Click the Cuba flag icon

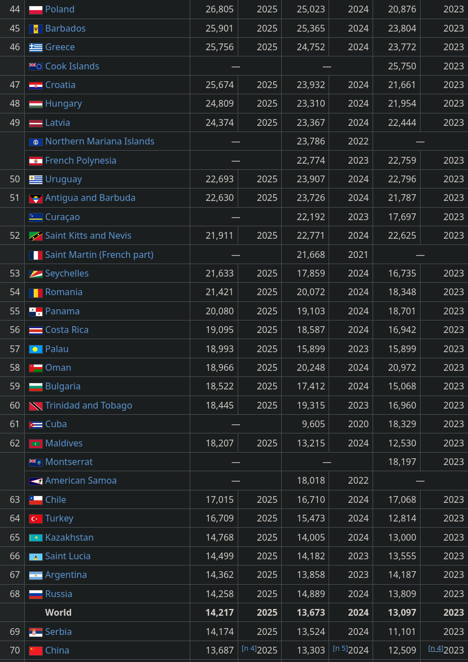point(36,425)
